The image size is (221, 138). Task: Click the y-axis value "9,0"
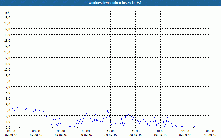[8, 75]
